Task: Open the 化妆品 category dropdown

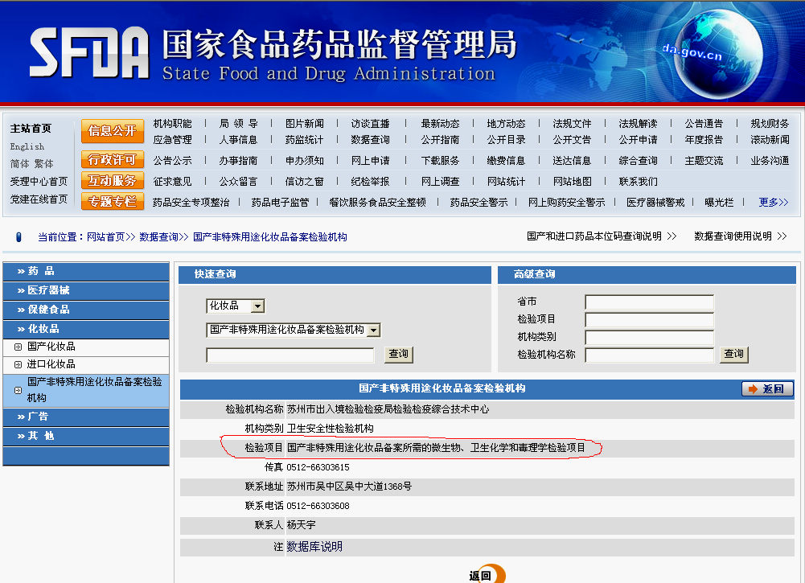Action: [236, 306]
